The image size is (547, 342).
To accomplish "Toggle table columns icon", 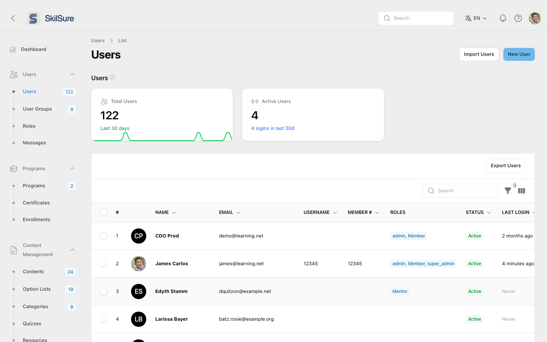I will 522,191.
